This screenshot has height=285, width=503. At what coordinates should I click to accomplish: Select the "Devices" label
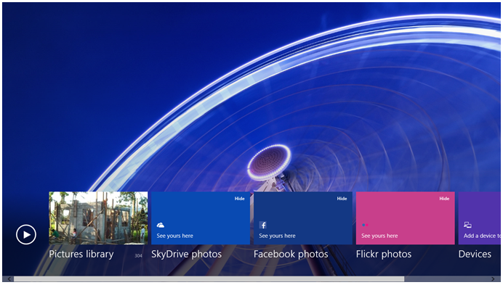click(475, 255)
